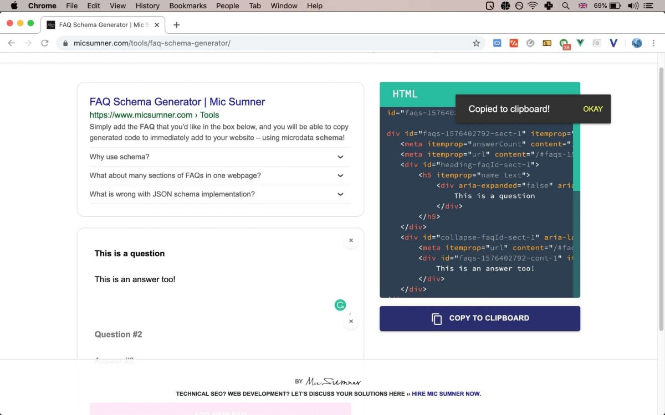Remove the first FAQ with its X button

coord(351,241)
